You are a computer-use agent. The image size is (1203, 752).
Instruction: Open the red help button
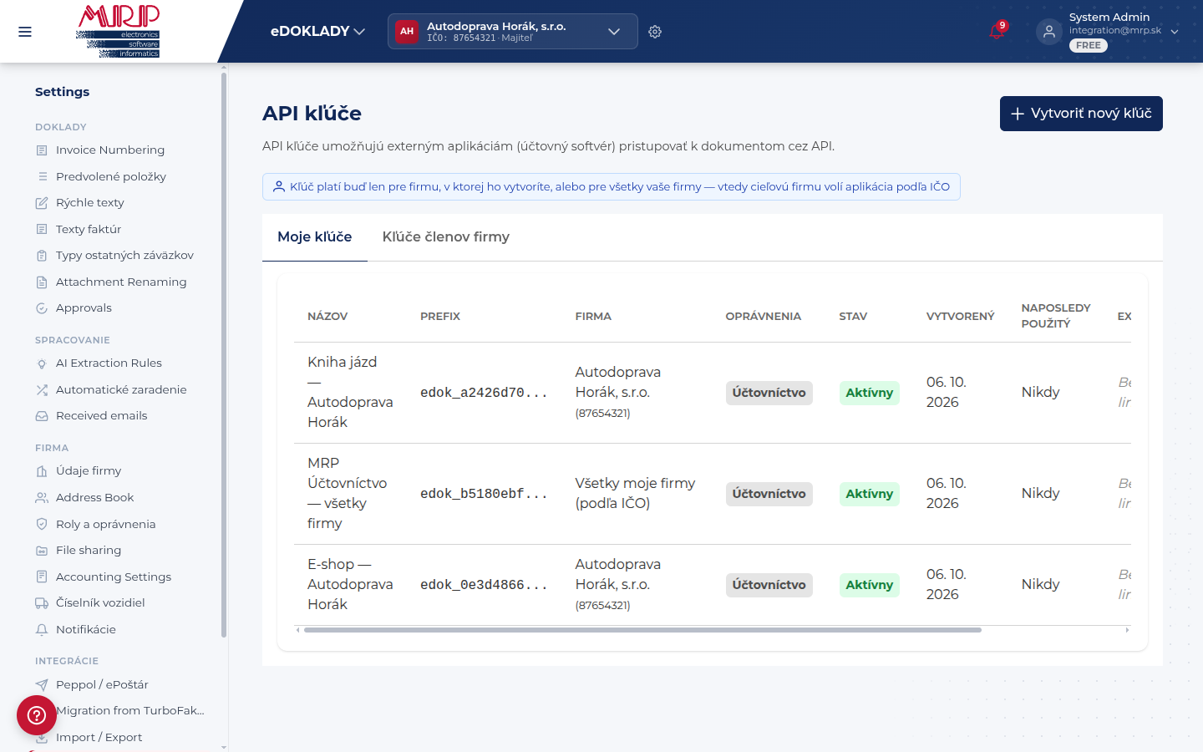click(x=37, y=715)
